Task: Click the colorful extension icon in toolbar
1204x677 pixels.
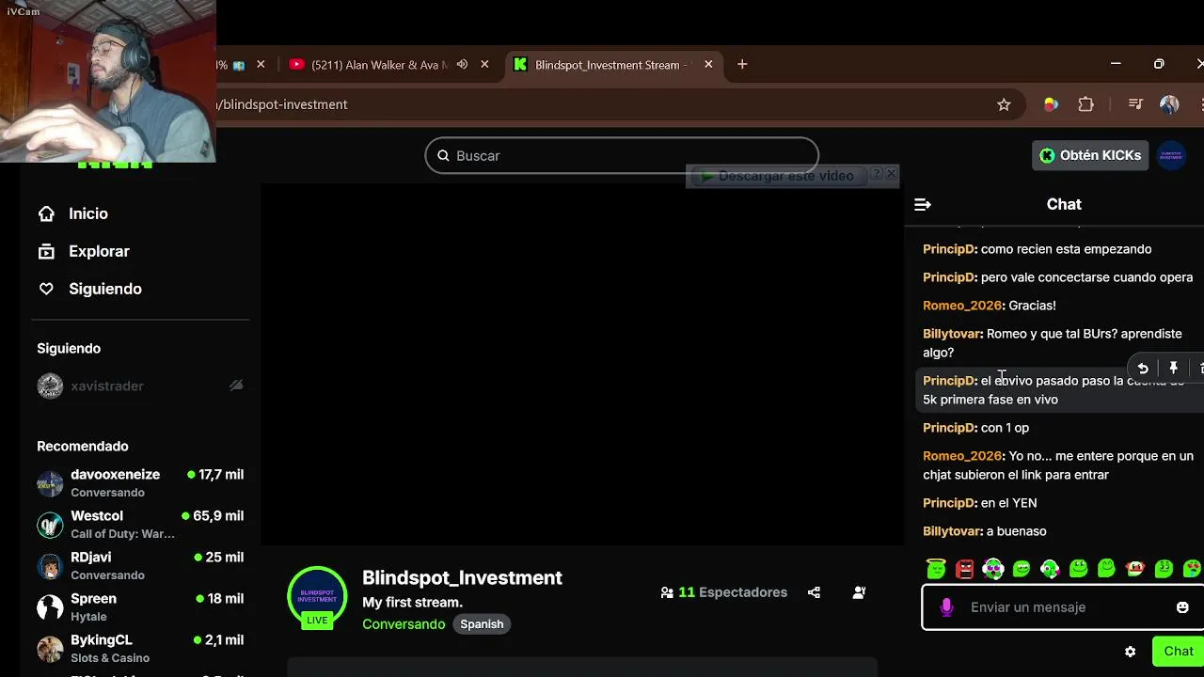Action: (1051, 104)
